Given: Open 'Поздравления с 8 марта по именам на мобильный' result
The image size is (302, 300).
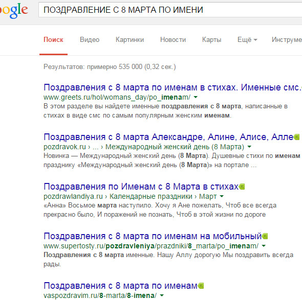Looking at the screenshot, I should coord(153,236).
